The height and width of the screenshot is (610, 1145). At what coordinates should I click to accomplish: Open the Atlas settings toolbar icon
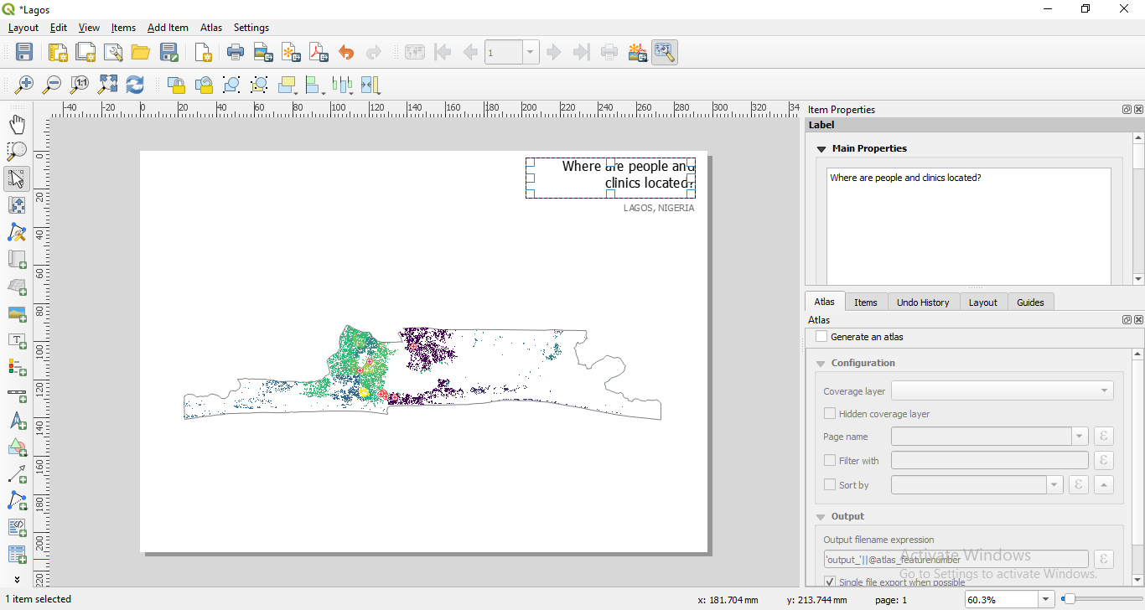[x=665, y=53]
